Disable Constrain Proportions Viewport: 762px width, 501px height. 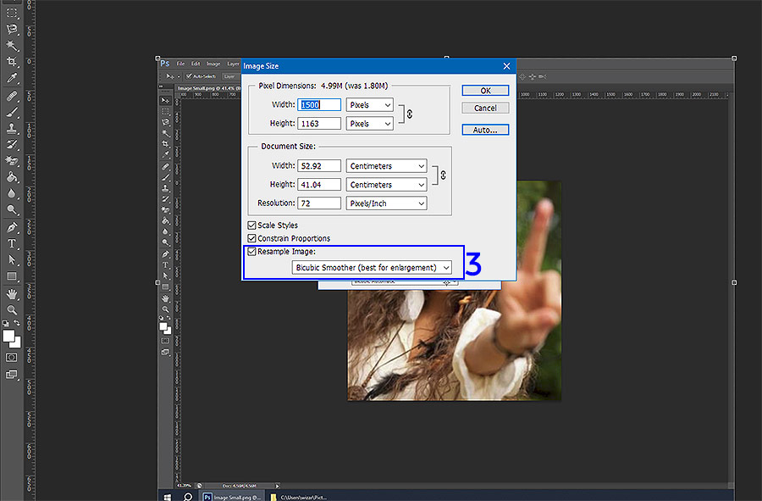251,238
